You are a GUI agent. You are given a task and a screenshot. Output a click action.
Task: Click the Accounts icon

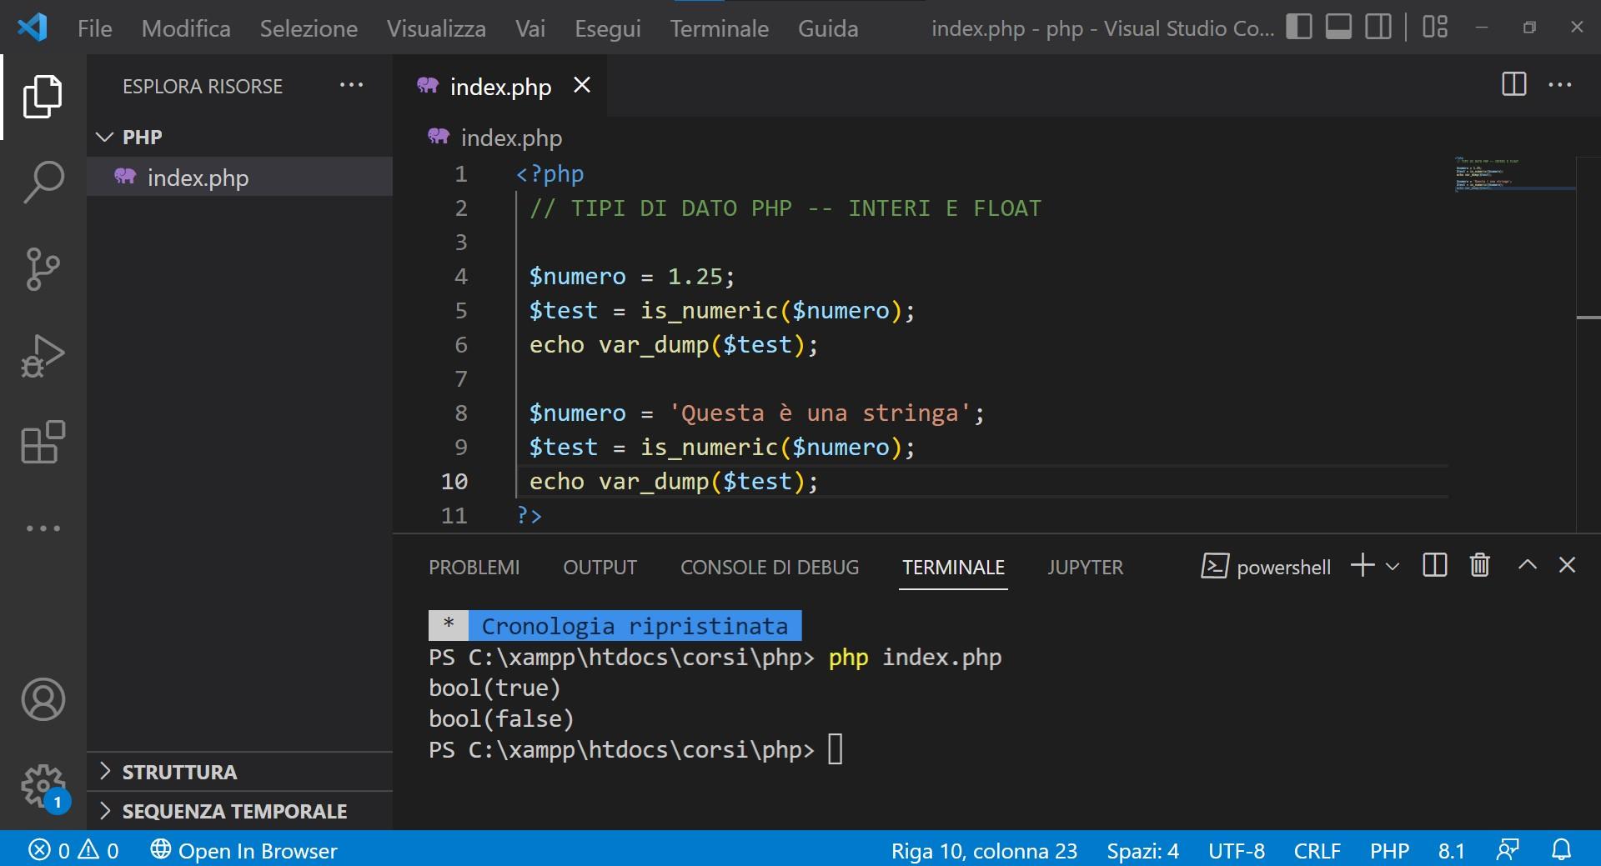(43, 699)
